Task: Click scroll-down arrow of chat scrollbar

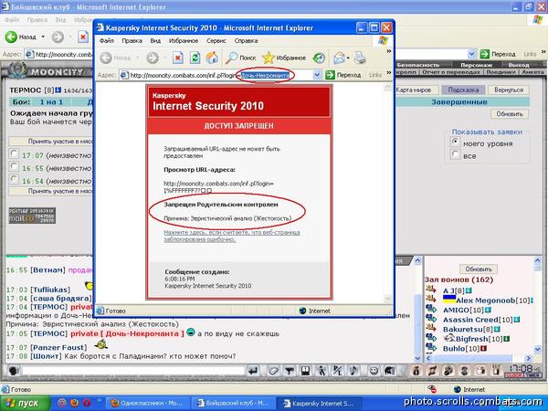Action: click(x=417, y=358)
